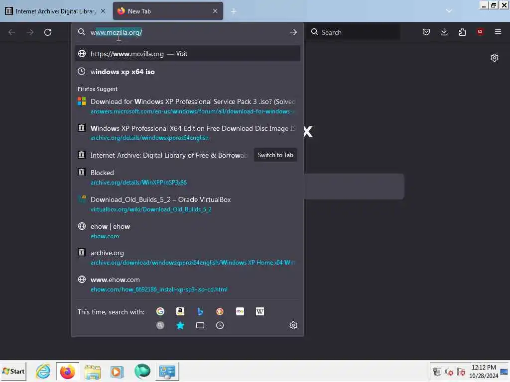Image resolution: width=510 pixels, height=382 pixels.
Task: Click the Firefox taskbar button
Action: 67,371
